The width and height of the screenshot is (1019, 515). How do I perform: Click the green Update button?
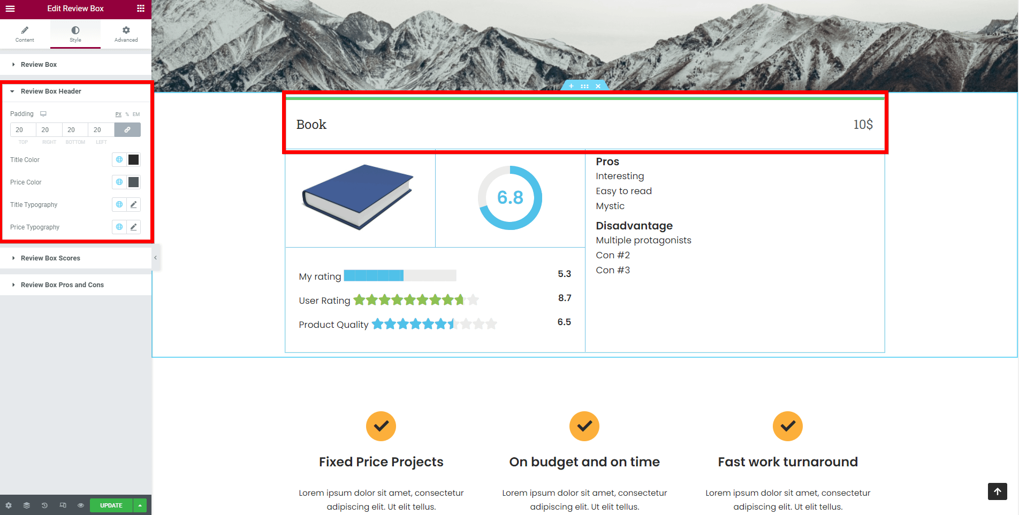111,505
